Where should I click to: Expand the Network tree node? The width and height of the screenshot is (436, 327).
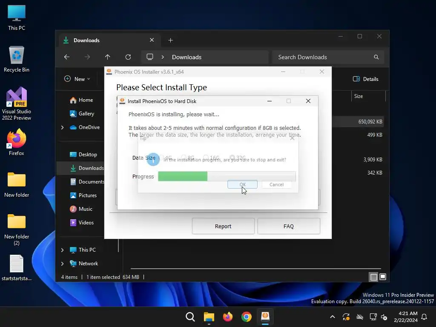pyautogui.click(x=62, y=264)
